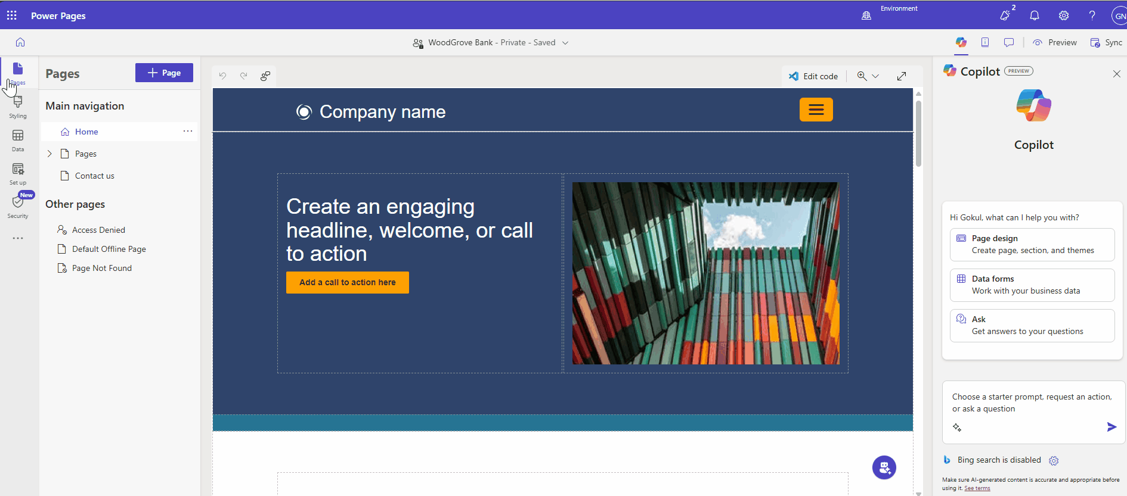Toggle the hamburger menu on site preview
This screenshot has width=1127, height=496.
click(816, 110)
